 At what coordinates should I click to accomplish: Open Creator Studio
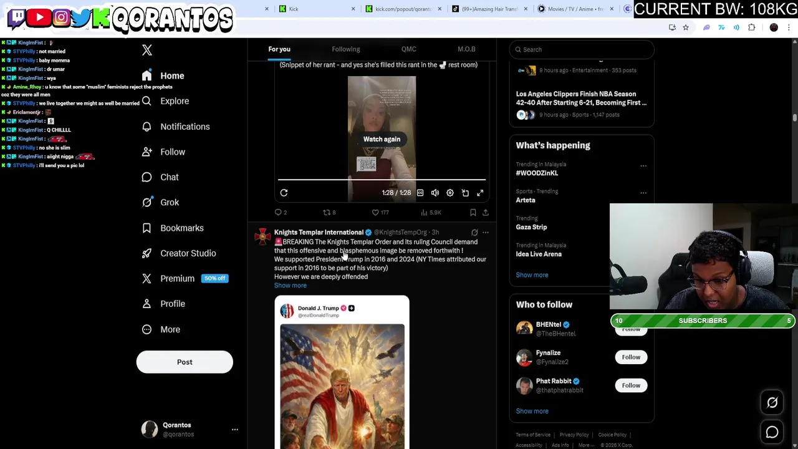179,253
